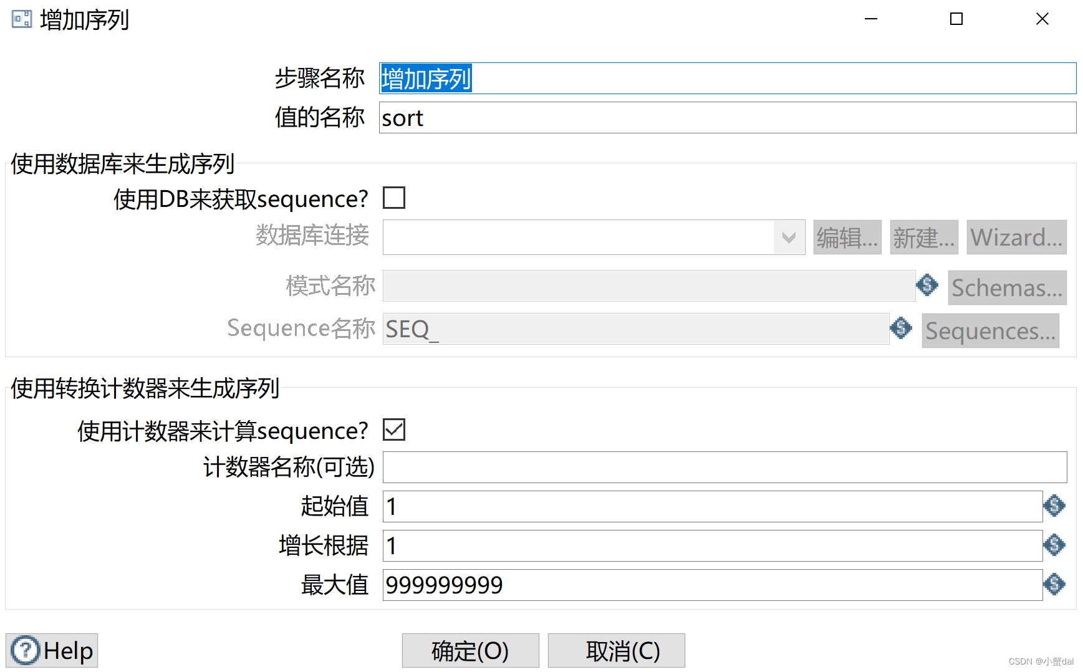Open Help for this step

[52, 651]
